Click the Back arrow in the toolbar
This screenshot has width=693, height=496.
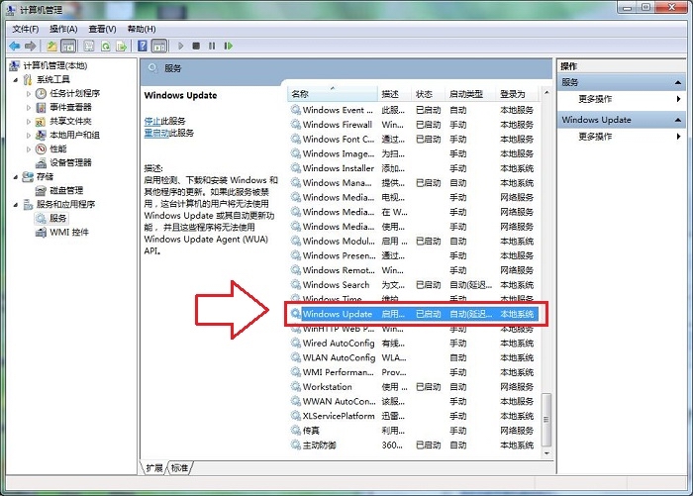click(x=14, y=46)
